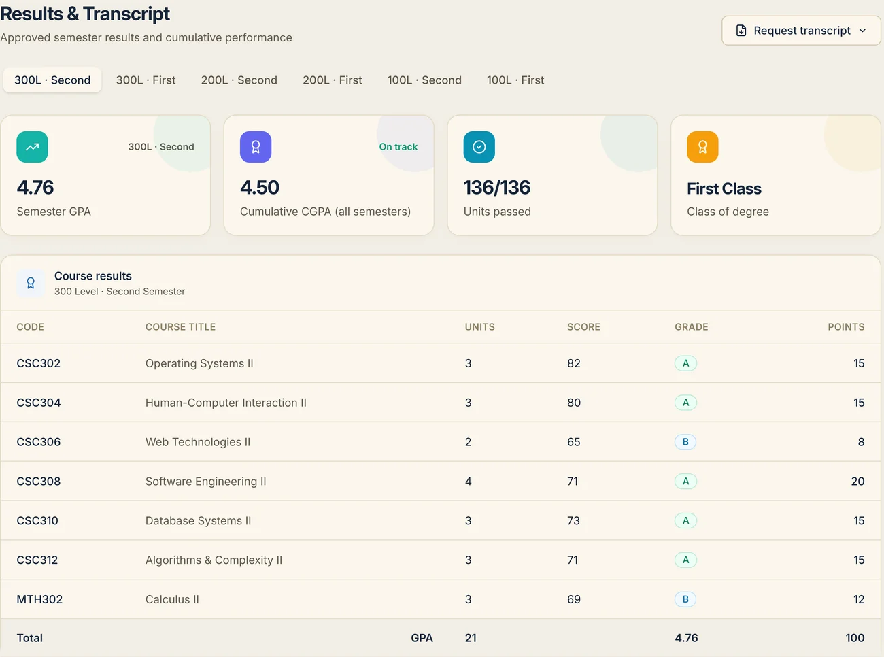Click grade A badge for CSC310
Screen dimensions: 884x657
tap(685, 521)
